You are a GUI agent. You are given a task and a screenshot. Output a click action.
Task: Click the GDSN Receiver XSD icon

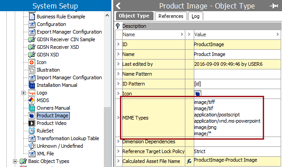click(x=32, y=47)
